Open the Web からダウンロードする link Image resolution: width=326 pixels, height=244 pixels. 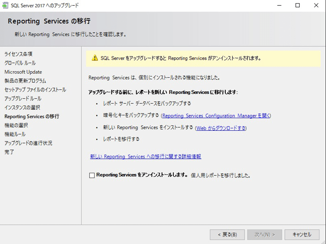(221, 128)
